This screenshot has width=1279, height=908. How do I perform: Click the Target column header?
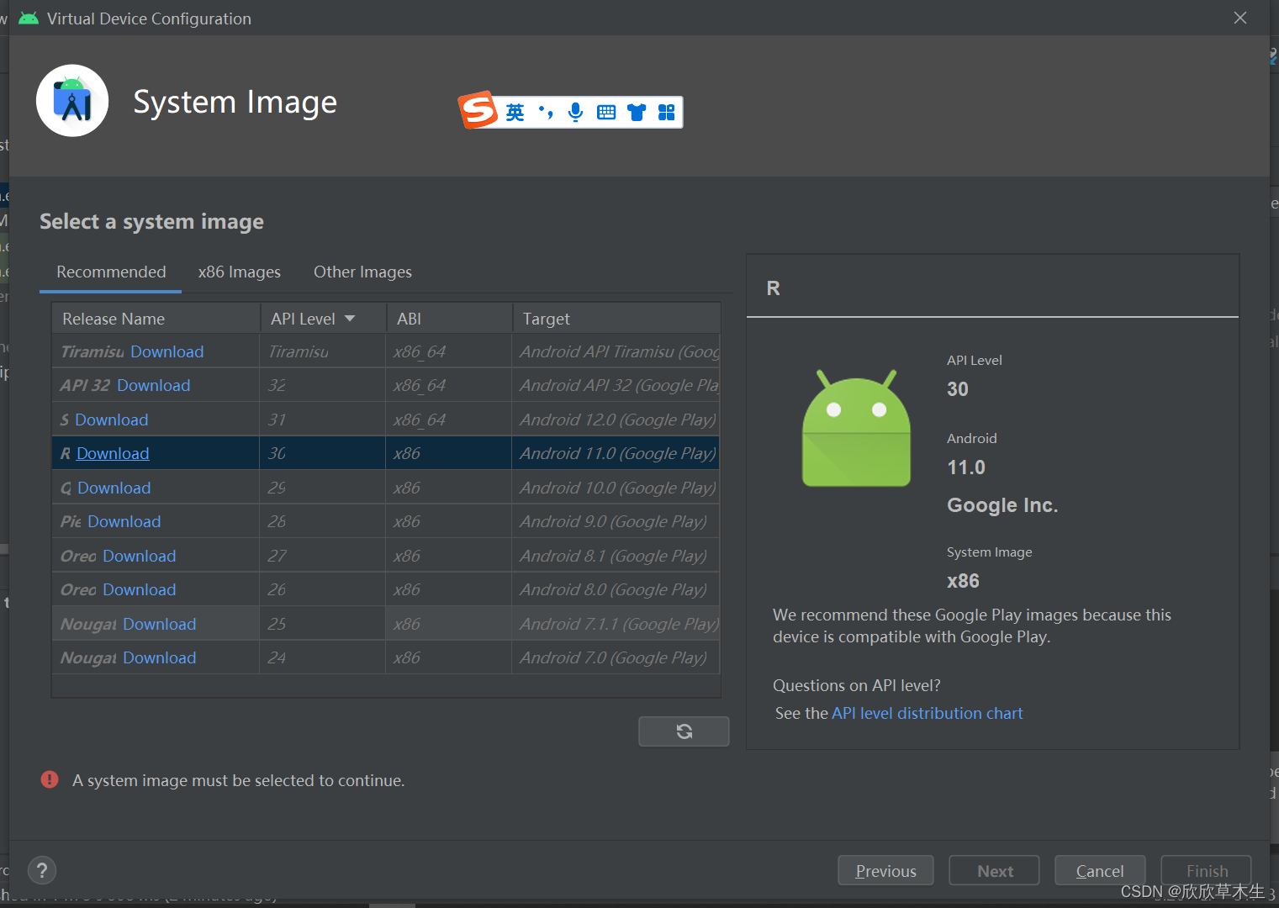(x=616, y=319)
